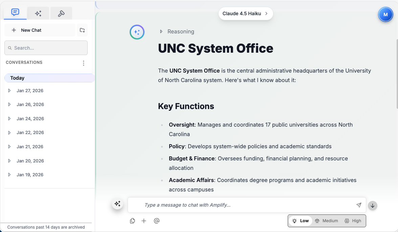Click the conversation Search field
The image size is (398, 232).
[x=46, y=48]
